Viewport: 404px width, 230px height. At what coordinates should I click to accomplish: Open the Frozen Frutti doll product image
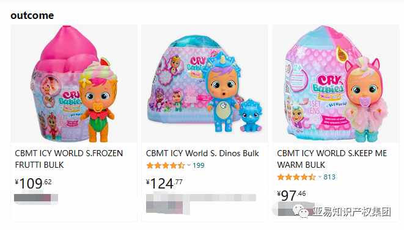tap(74, 84)
